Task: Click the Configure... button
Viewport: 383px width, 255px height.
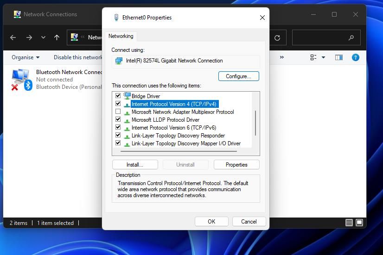Action: (x=239, y=76)
